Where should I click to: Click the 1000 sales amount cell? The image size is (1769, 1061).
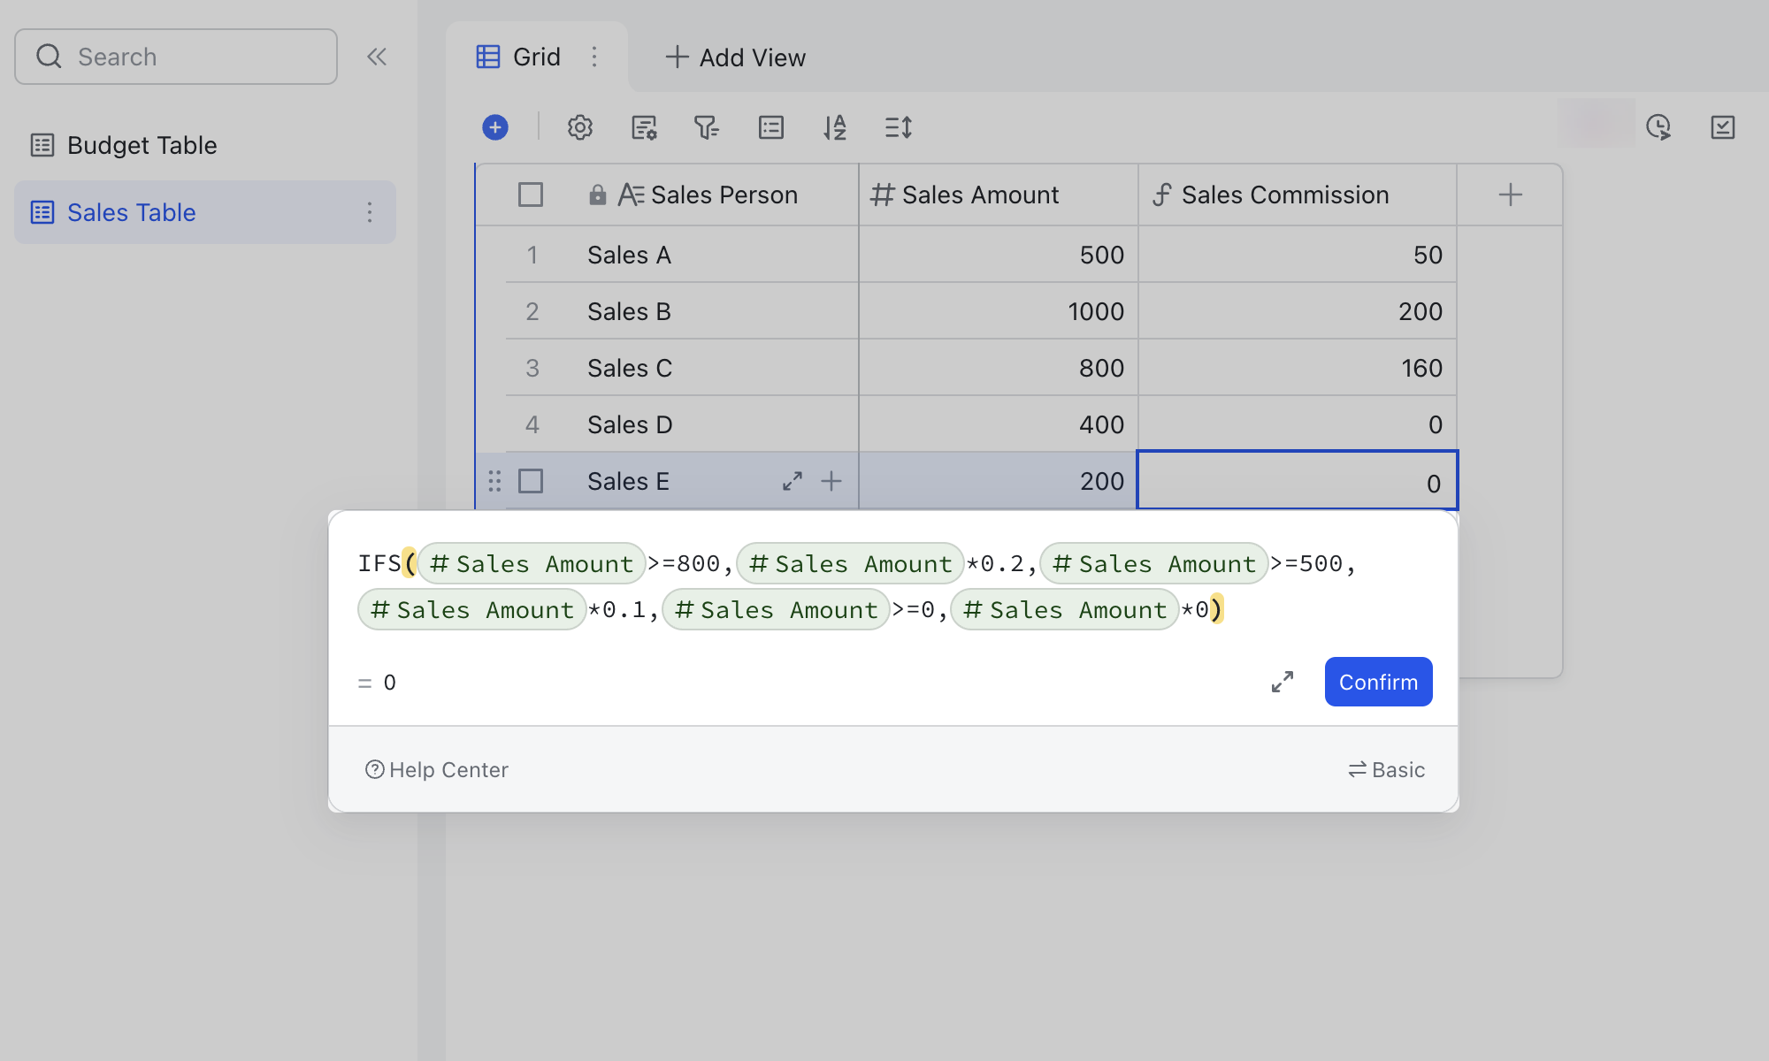(x=998, y=311)
